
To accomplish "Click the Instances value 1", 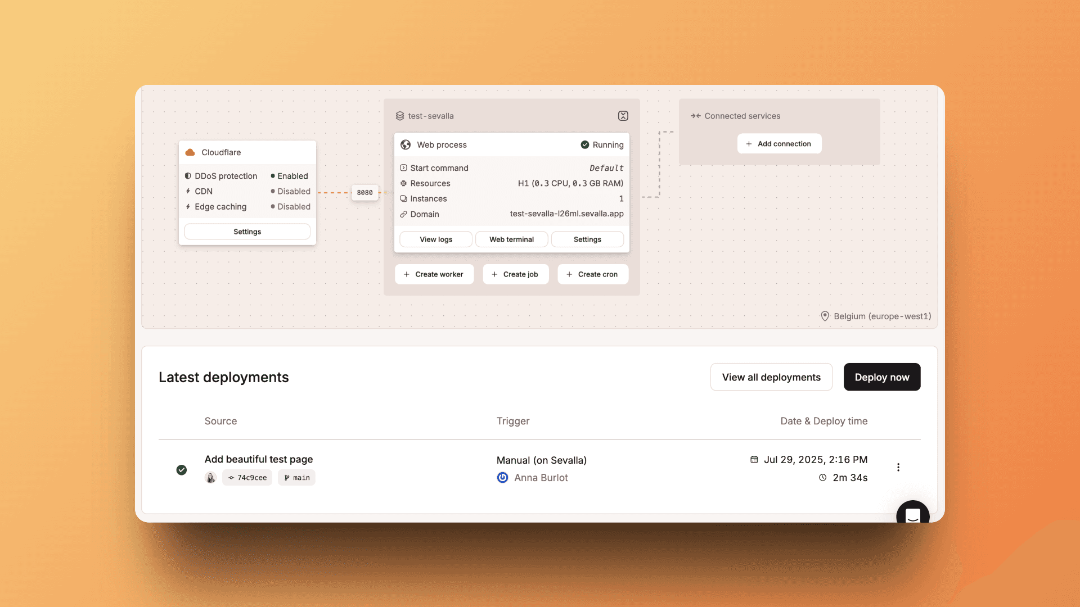I will tap(621, 198).
